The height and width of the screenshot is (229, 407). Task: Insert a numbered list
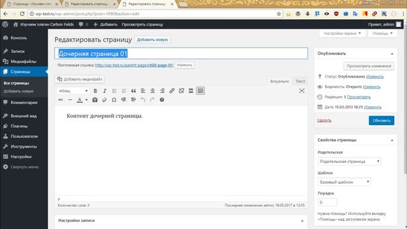124,91
